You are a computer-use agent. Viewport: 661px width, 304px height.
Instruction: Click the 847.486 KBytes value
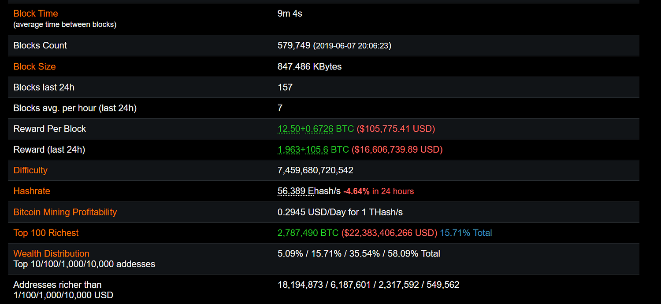coord(310,66)
